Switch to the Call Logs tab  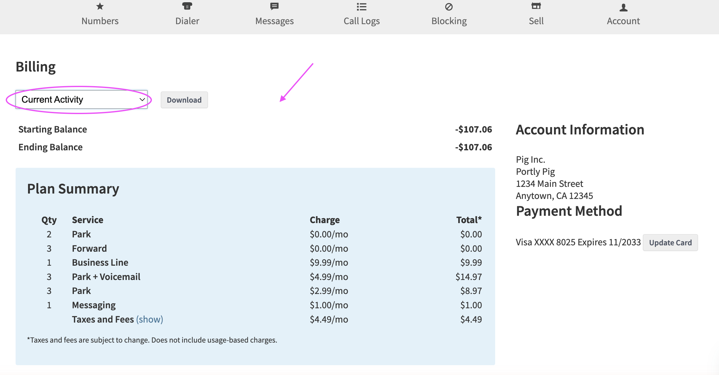[x=362, y=21]
